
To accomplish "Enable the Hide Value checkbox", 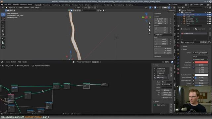I will point(162,98).
